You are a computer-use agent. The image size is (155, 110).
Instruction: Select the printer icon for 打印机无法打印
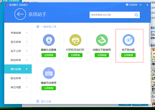75,40
